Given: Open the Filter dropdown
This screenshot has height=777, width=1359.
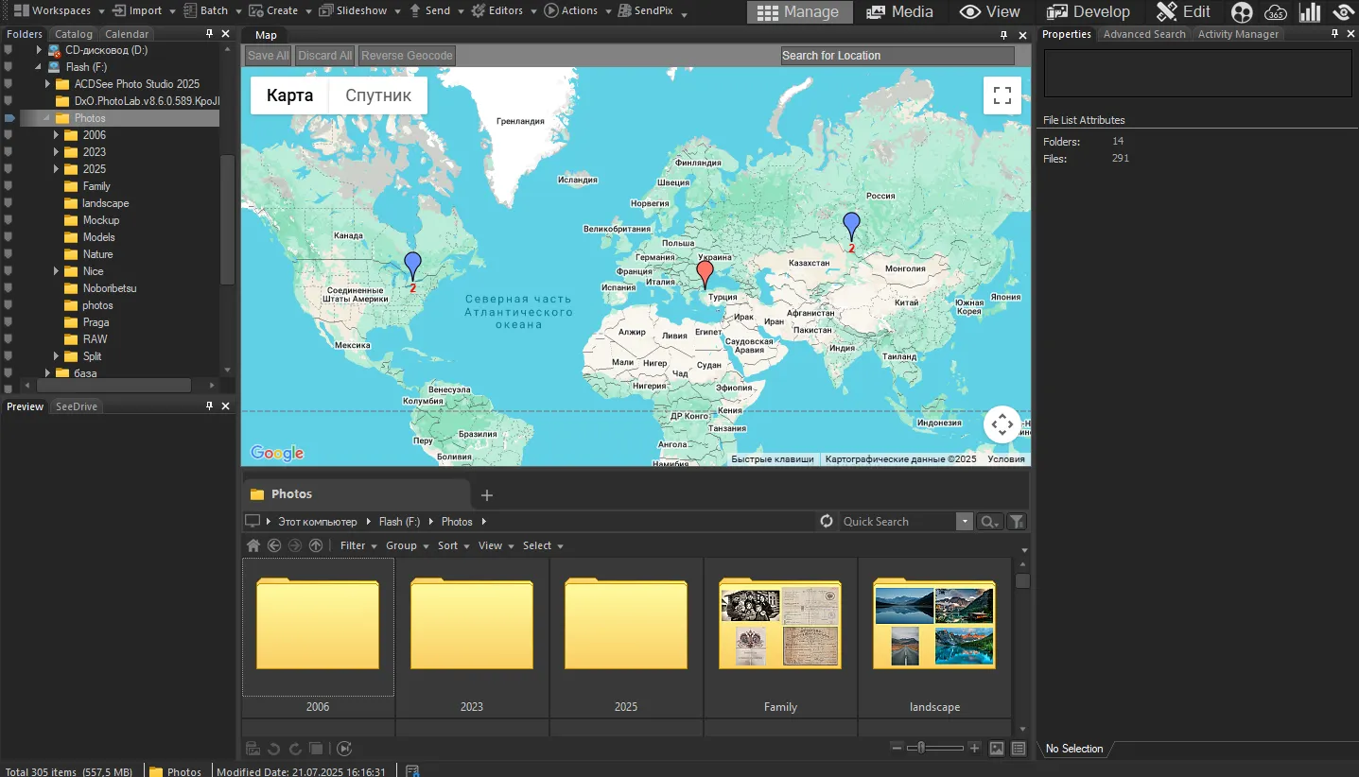Looking at the screenshot, I should (358, 545).
